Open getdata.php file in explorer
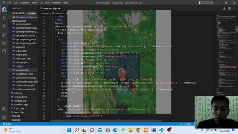238x134 pixels. pyautogui.click(x=20, y=101)
